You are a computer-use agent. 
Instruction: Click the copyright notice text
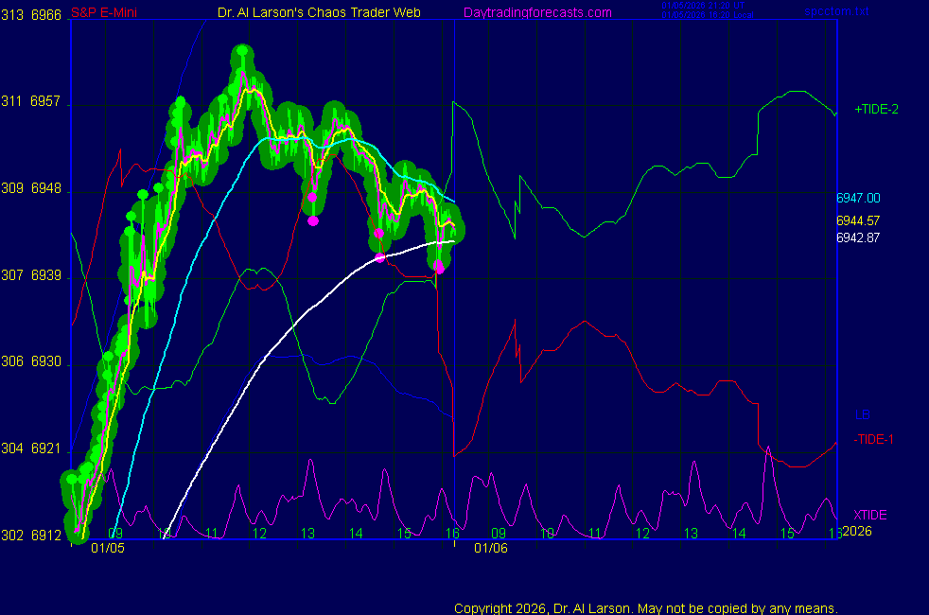coord(646,607)
